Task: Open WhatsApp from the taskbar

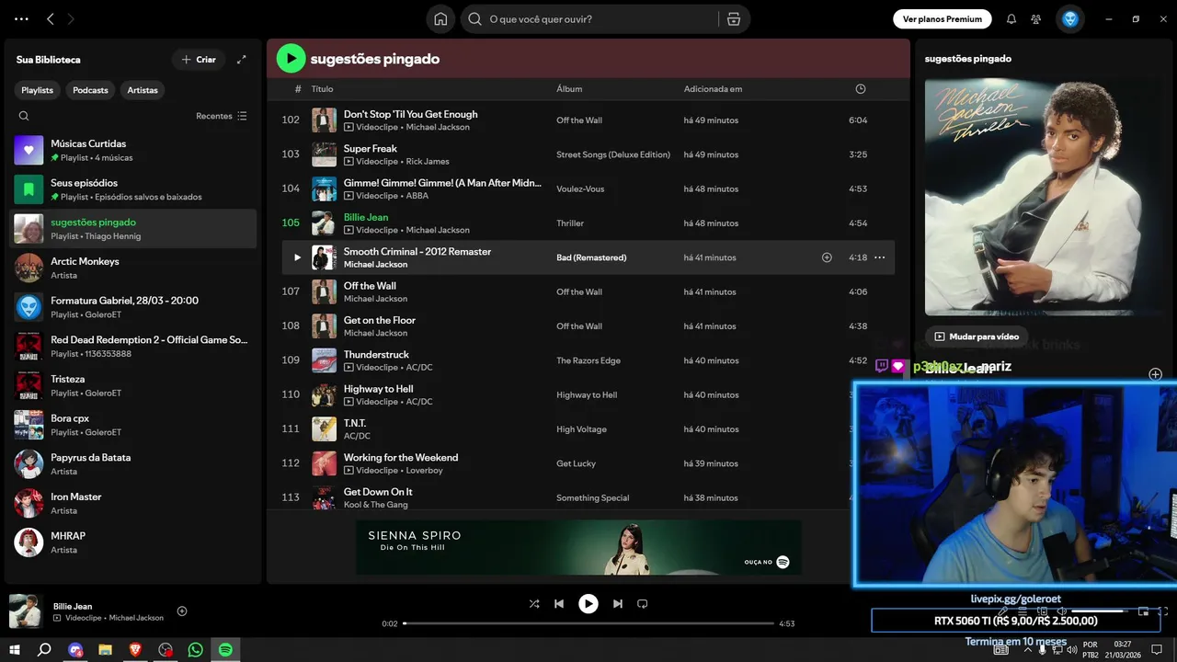Action: [x=195, y=650]
